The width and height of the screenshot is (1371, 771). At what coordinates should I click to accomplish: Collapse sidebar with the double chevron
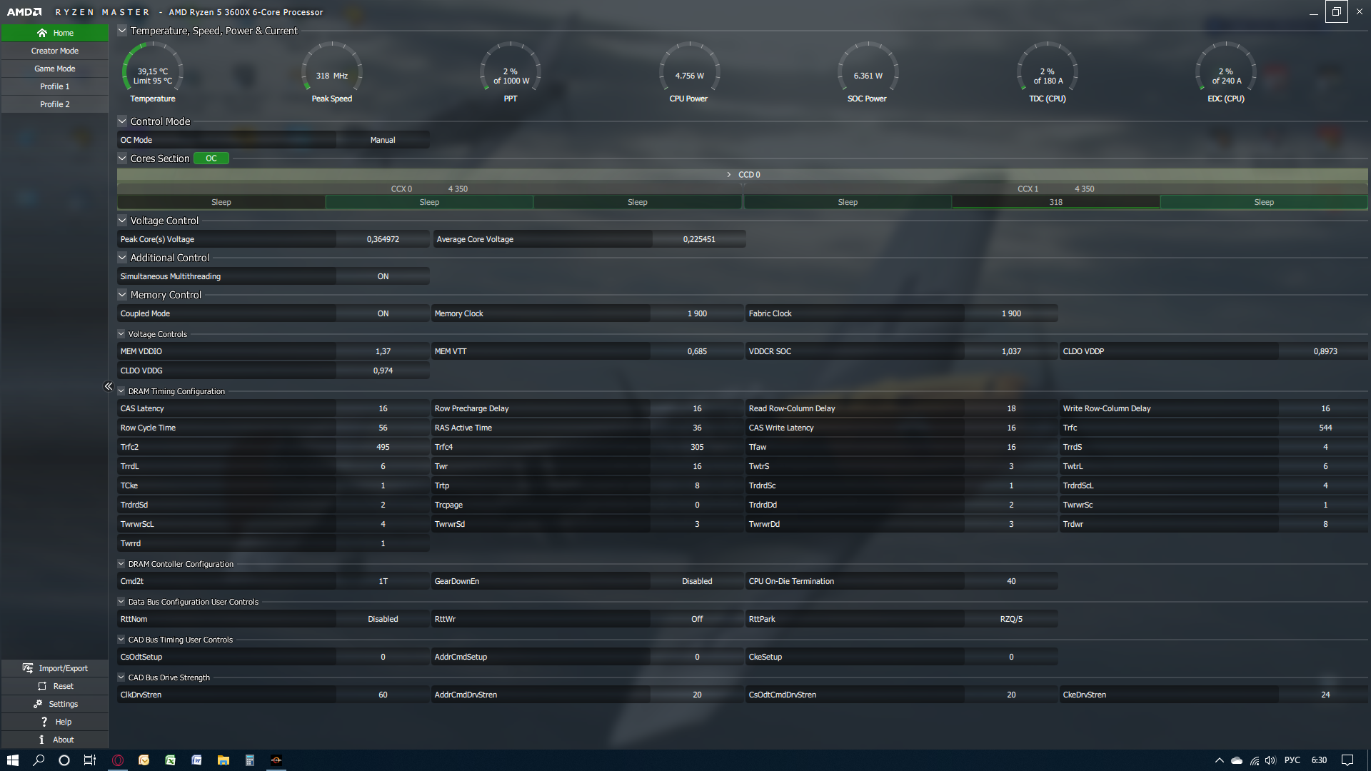click(x=109, y=386)
